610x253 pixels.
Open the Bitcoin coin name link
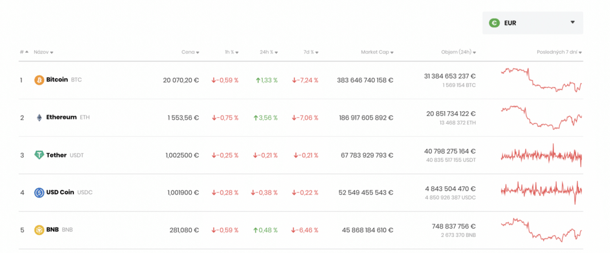click(57, 80)
